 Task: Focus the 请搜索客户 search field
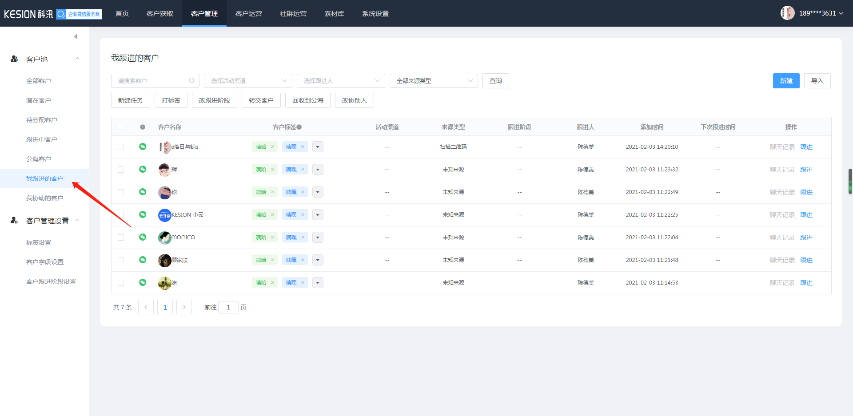[x=155, y=81]
